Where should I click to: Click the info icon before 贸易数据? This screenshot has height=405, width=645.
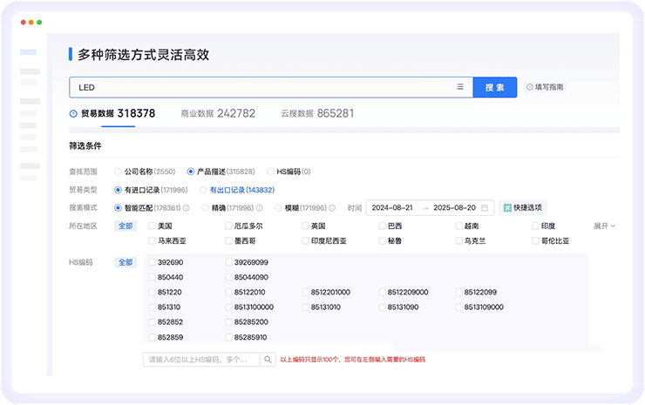click(x=73, y=113)
